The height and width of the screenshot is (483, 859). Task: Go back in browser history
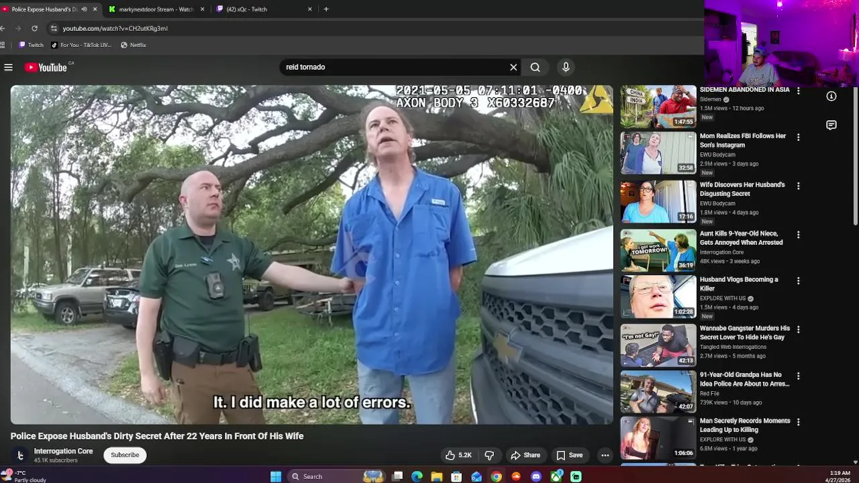[3, 28]
